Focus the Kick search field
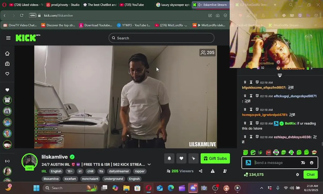323x194 pixels. [161, 38]
